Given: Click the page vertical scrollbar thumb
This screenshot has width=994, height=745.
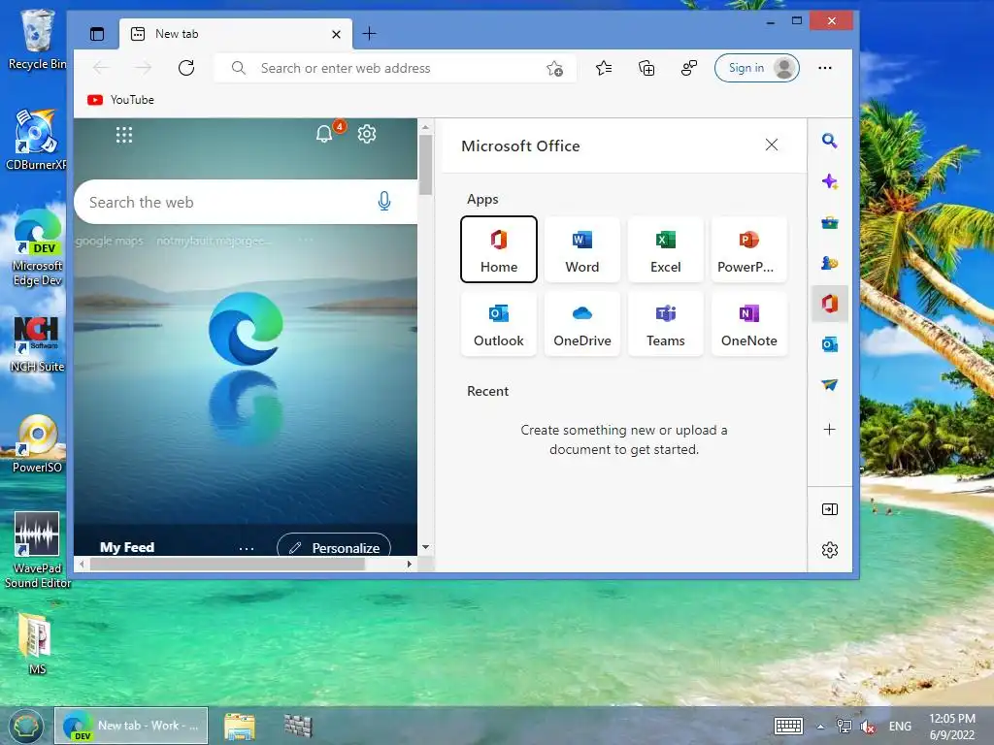Looking at the screenshot, I should coord(425,165).
